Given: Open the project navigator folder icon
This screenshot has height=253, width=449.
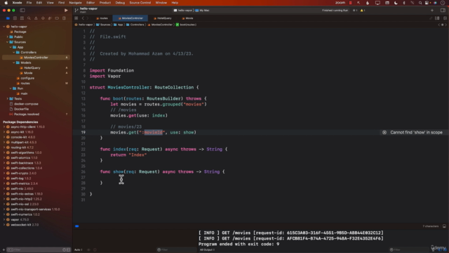Looking at the screenshot, I should (8, 18).
